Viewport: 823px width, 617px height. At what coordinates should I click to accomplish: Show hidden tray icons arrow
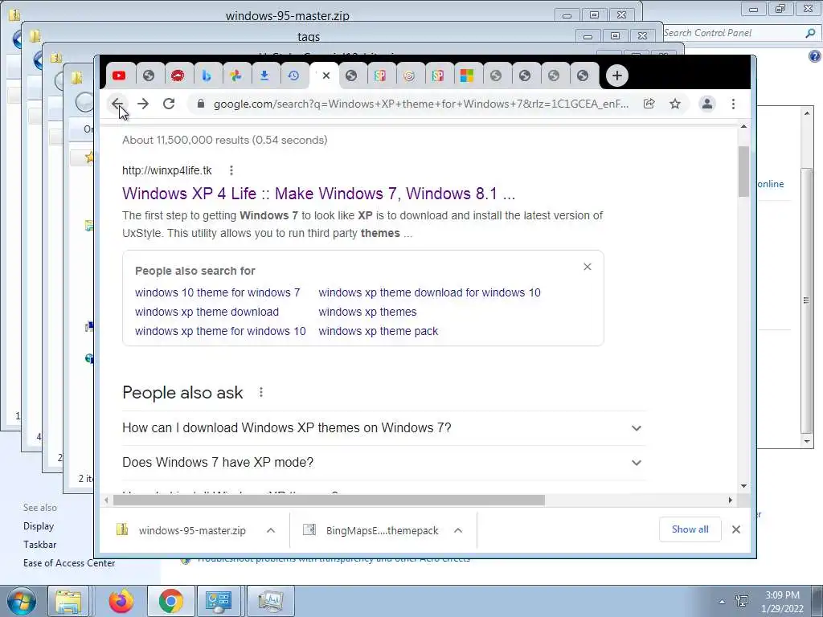click(x=723, y=602)
